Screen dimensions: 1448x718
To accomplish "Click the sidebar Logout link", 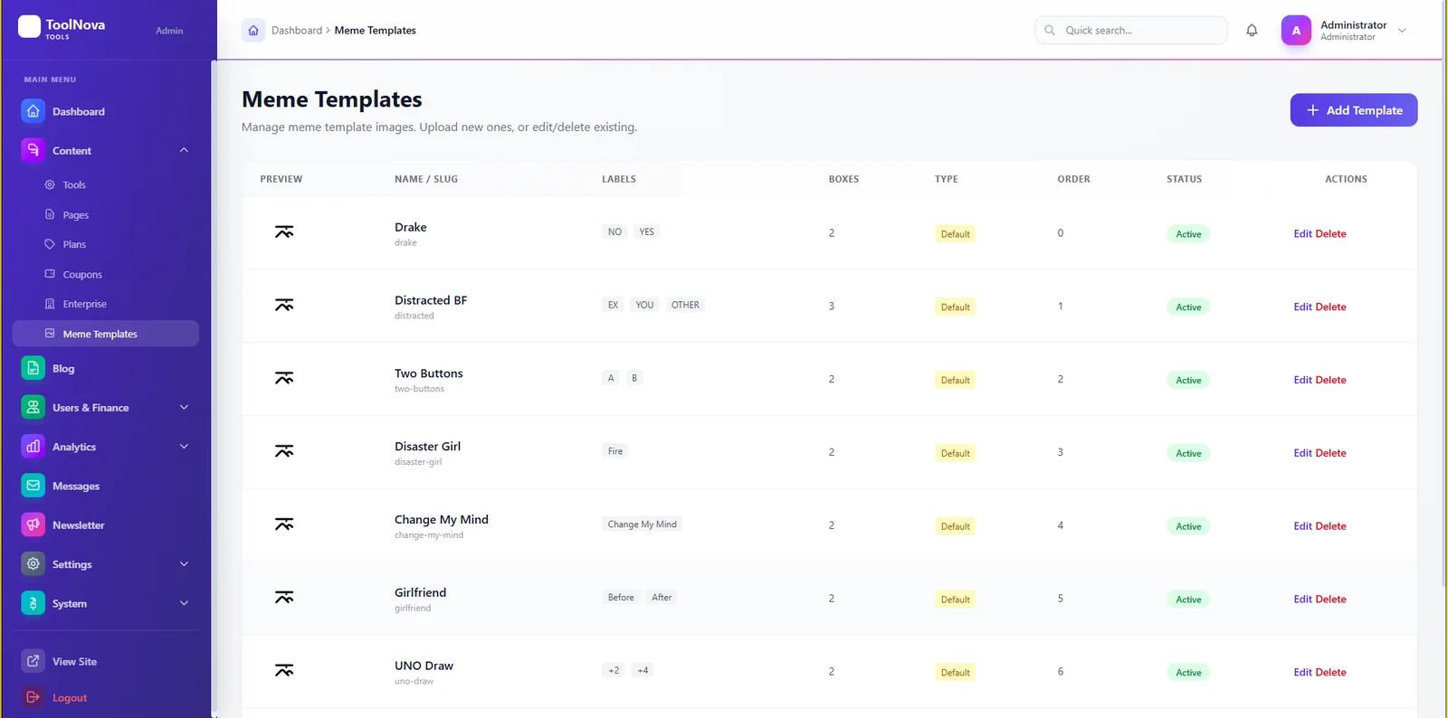I will coord(70,698).
